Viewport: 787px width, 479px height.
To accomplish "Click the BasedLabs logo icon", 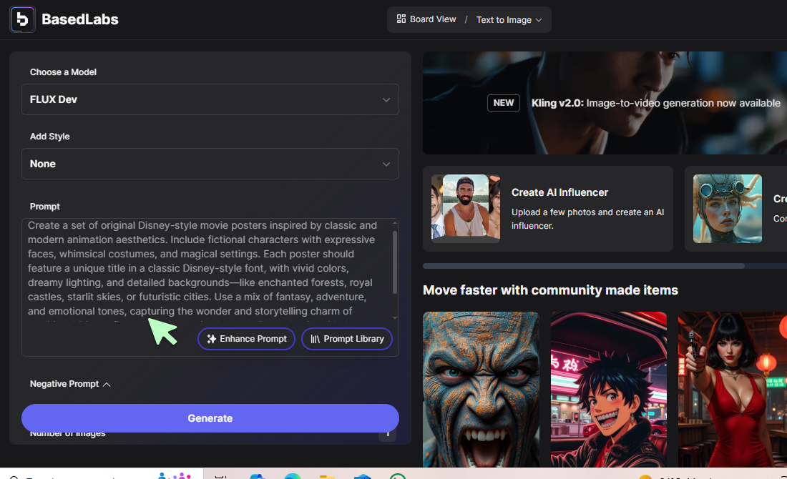I will [x=22, y=19].
